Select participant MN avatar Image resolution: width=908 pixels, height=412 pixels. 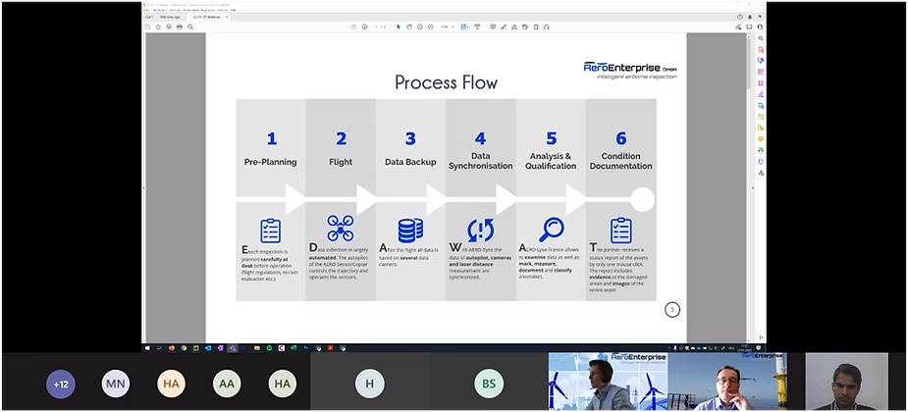tap(116, 384)
